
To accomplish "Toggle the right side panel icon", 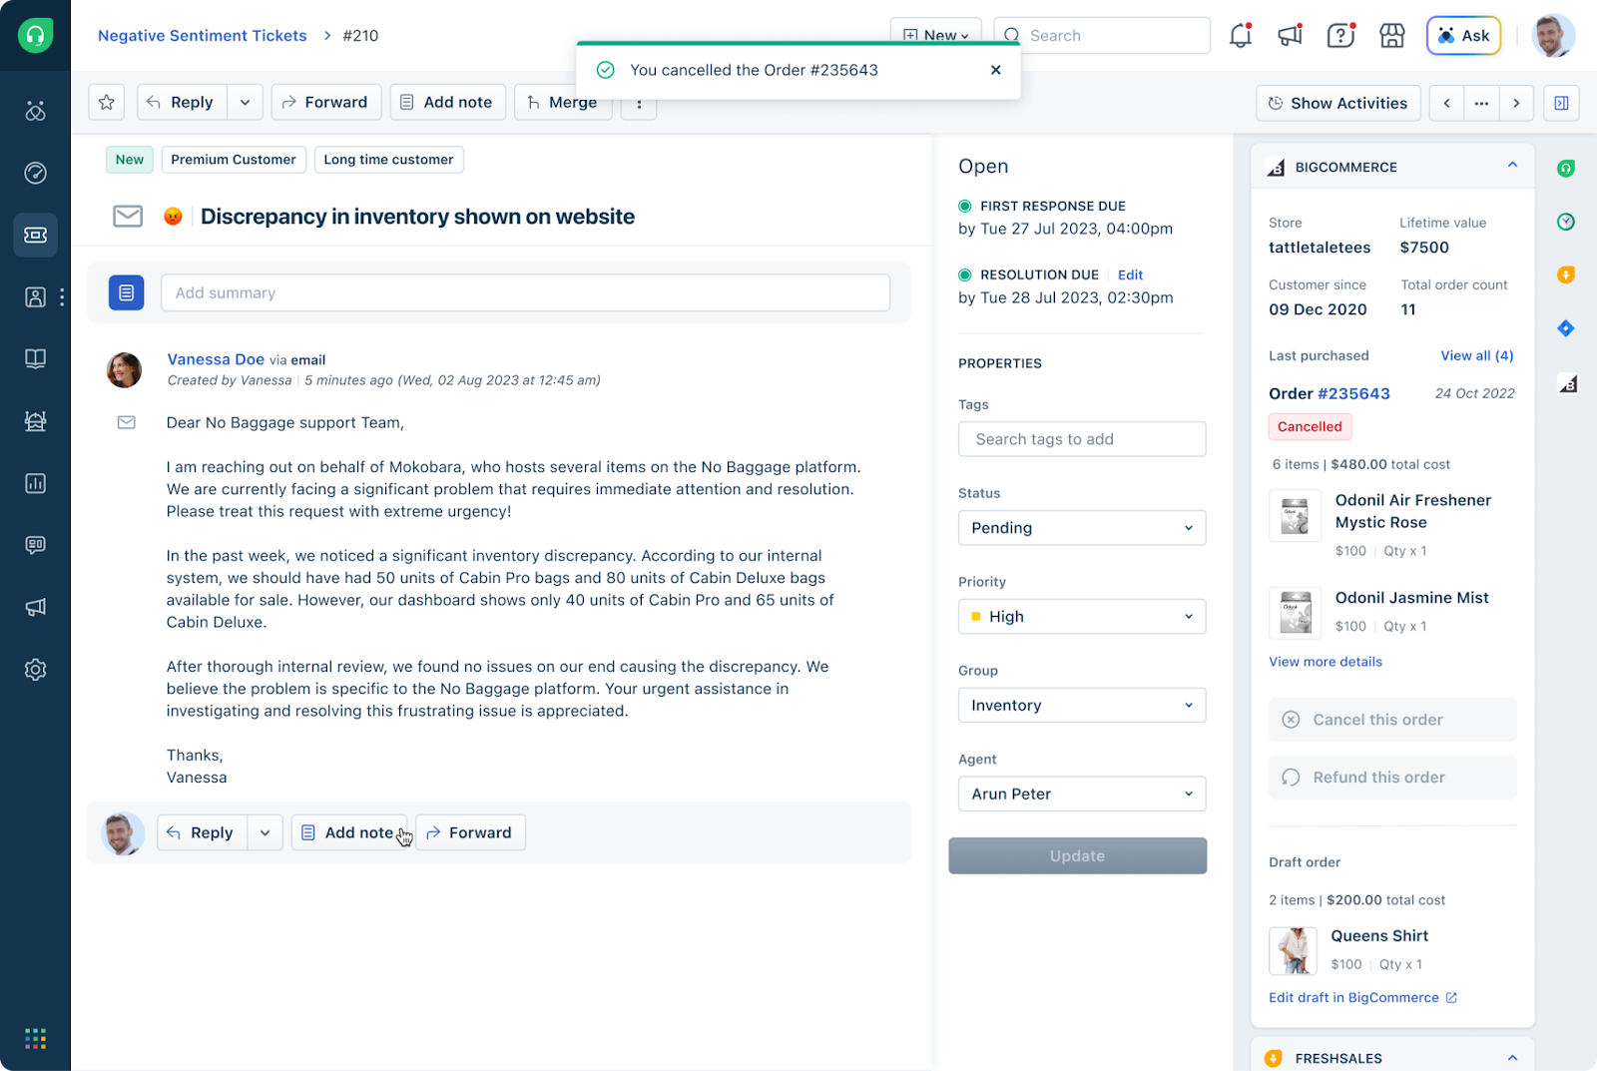I will (x=1561, y=103).
